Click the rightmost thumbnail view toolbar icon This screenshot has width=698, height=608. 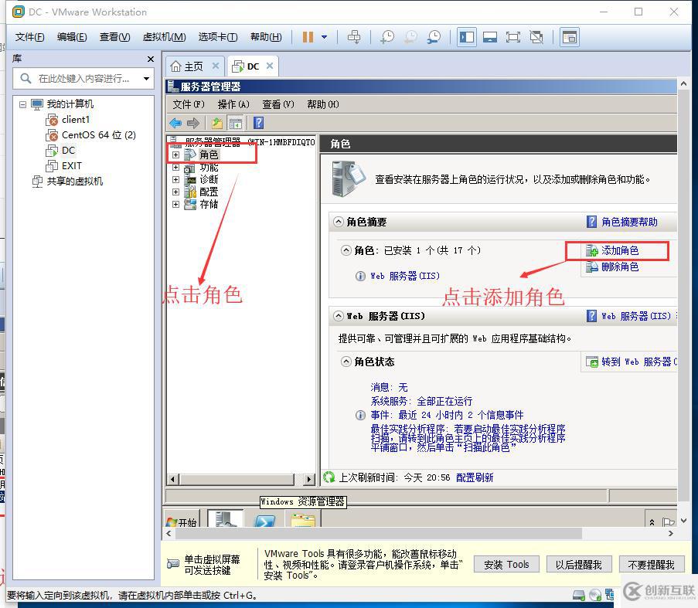tap(570, 37)
